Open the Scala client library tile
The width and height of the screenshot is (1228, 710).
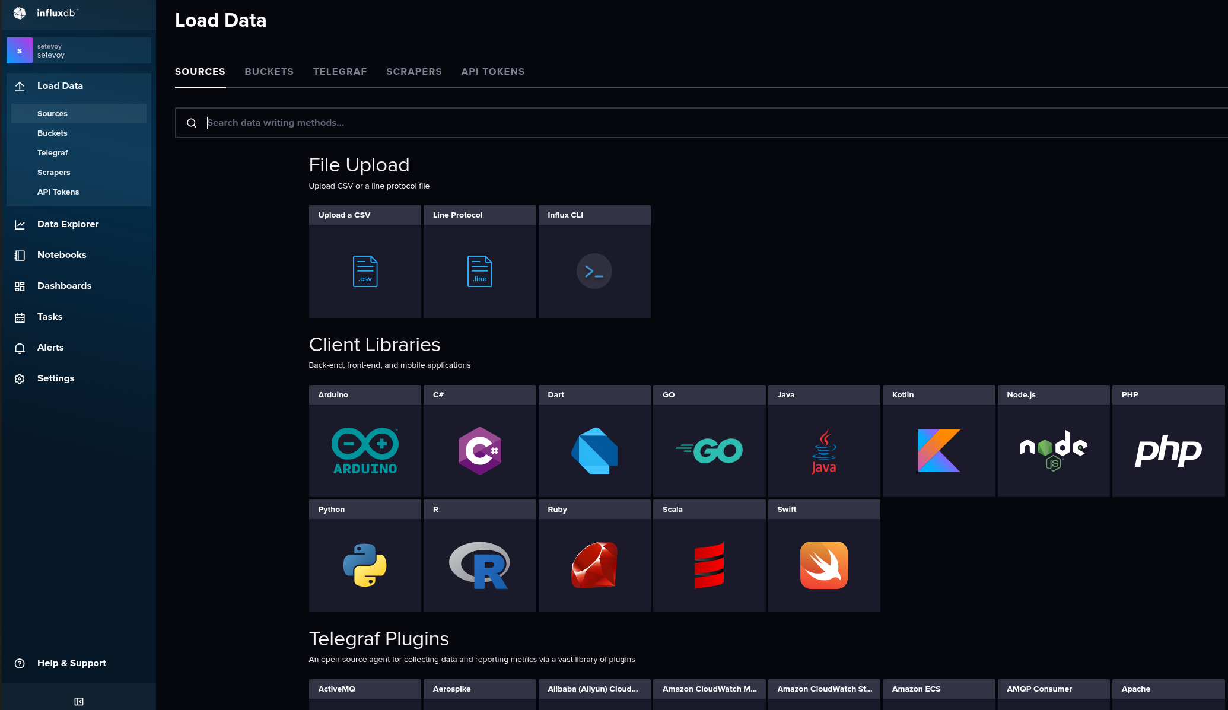(x=709, y=565)
